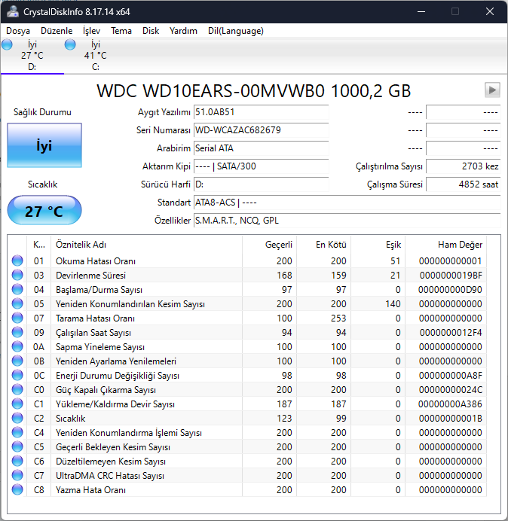The height and width of the screenshot is (521, 508).
Task: Open the Düzenle menu
Action: coord(57,31)
